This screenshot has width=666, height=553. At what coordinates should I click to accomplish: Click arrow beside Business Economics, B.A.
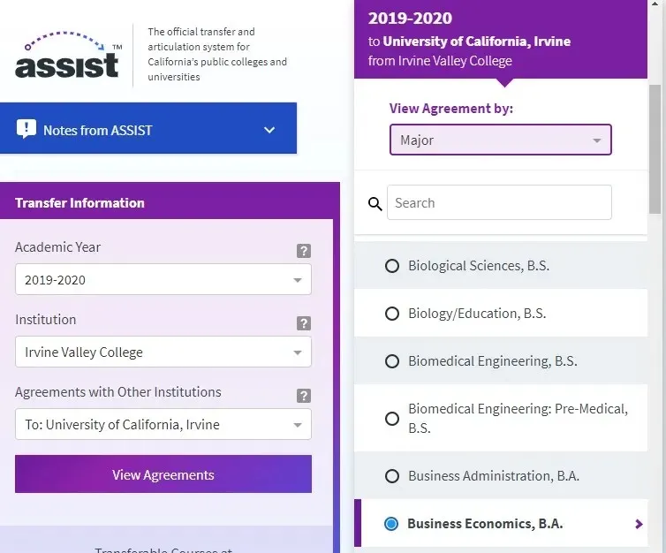[640, 524]
